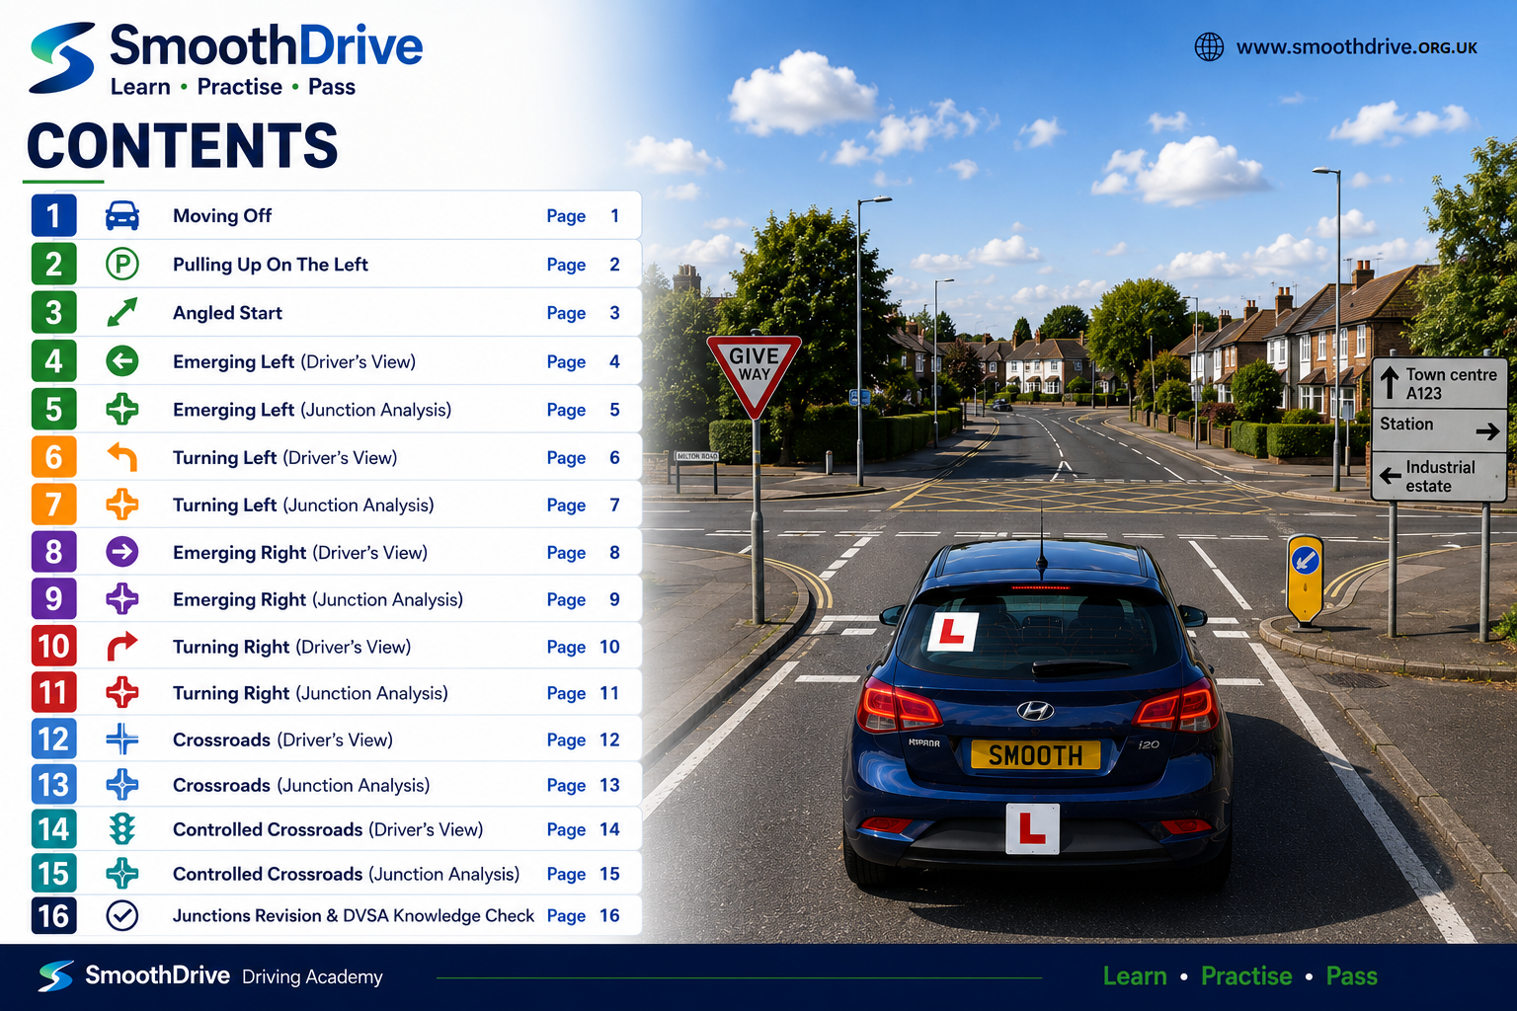Image resolution: width=1517 pixels, height=1011 pixels.
Task: Click dark navy number 16 tile
Action: click(53, 915)
